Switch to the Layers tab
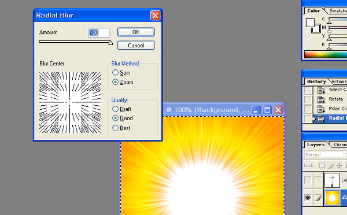Image resolution: width=347 pixels, height=215 pixels. coord(316,144)
